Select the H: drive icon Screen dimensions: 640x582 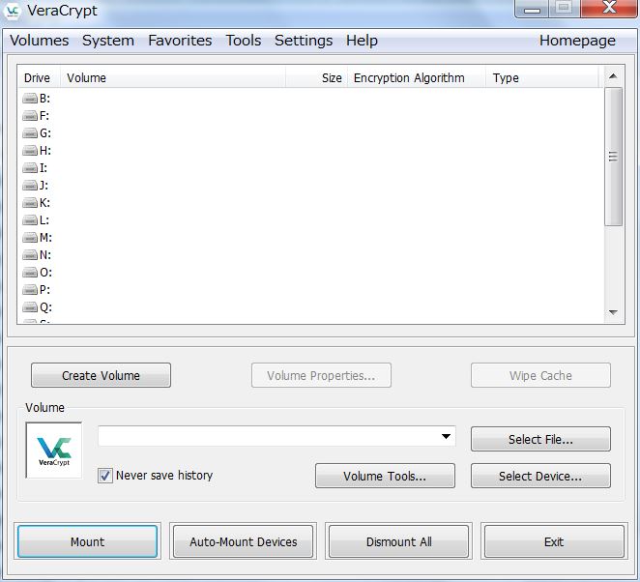[30, 151]
